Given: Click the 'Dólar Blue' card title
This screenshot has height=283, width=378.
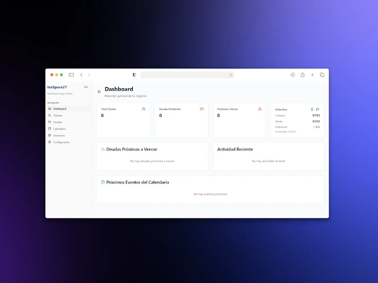Looking at the screenshot, I should click(281, 109).
